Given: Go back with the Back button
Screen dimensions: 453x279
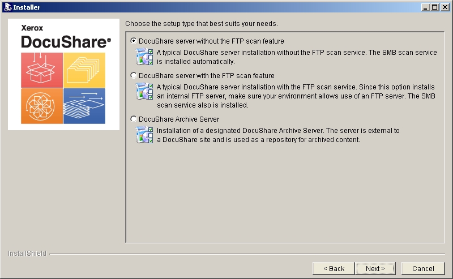Looking at the screenshot, I should point(334,269).
